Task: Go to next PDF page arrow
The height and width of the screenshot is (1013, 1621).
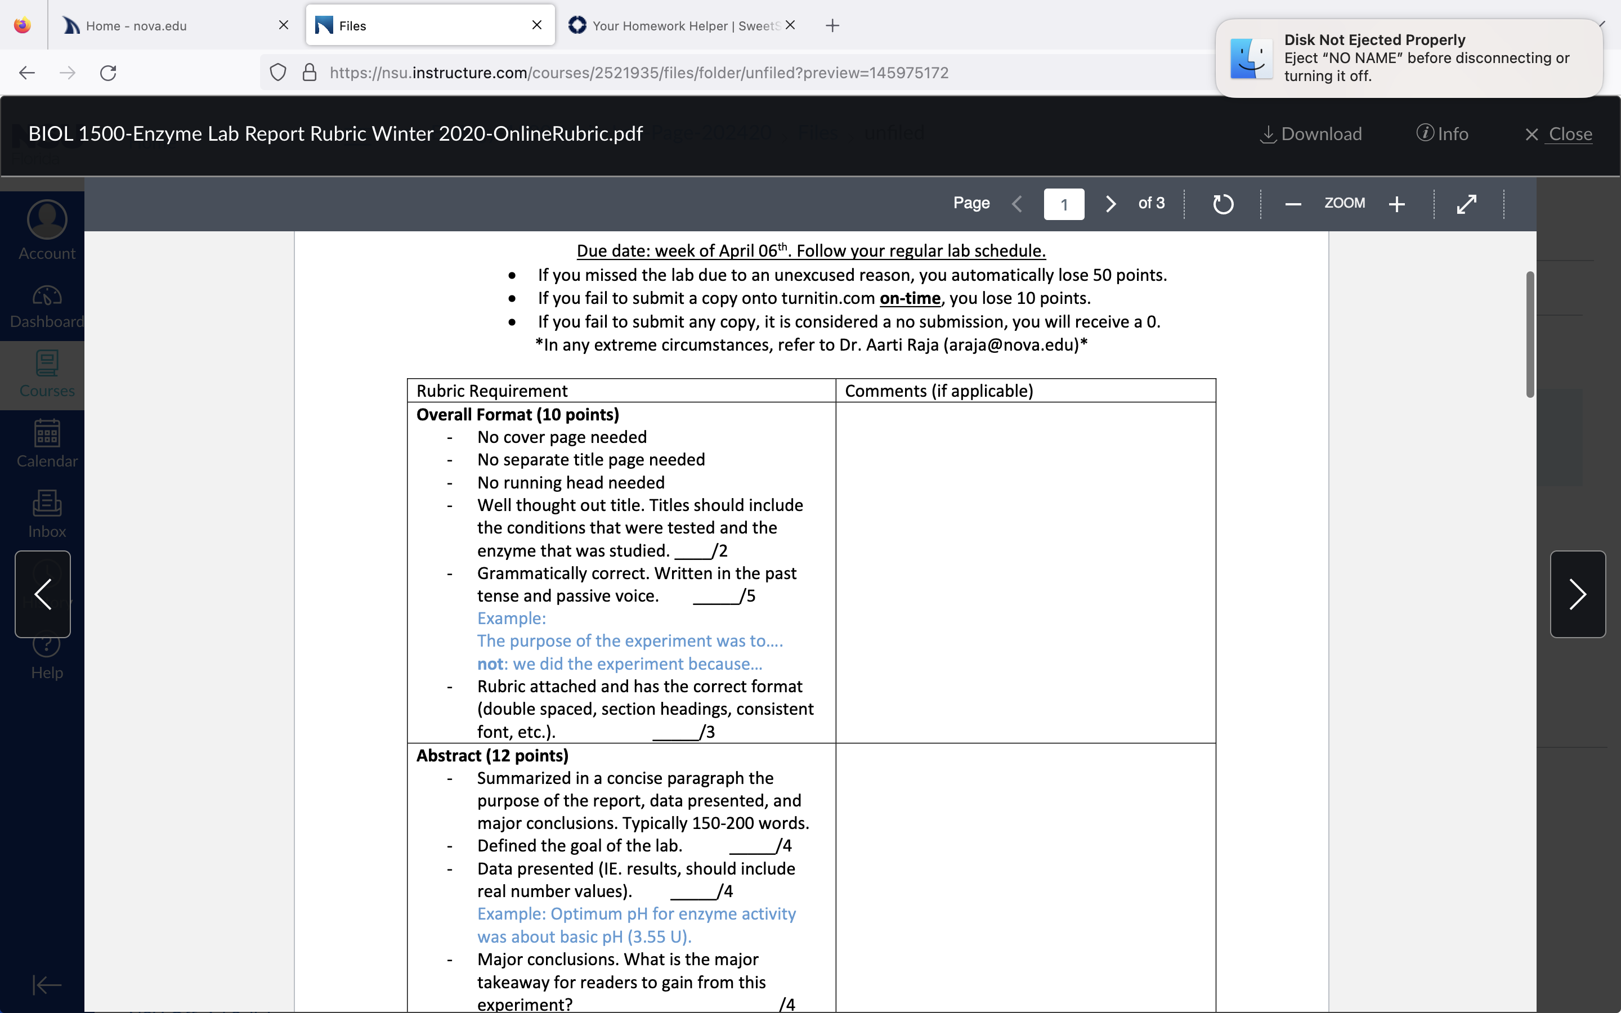Action: (x=1110, y=204)
